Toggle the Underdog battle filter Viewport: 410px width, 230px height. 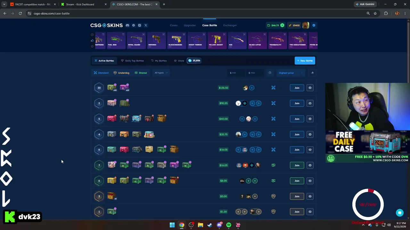click(121, 73)
